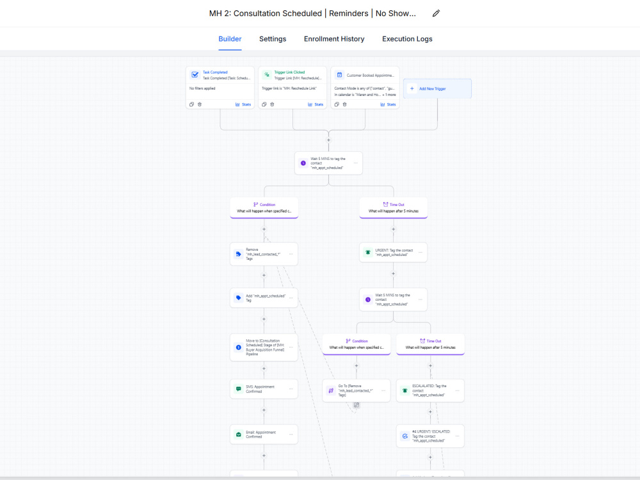The height and width of the screenshot is (480, 640).
Task: Click Add New Trigger button
Action: [x=437, y=88]
